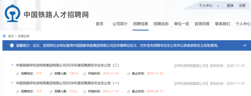
Task: Click the 12个 position count value
Action: click(x=39, y=74)
